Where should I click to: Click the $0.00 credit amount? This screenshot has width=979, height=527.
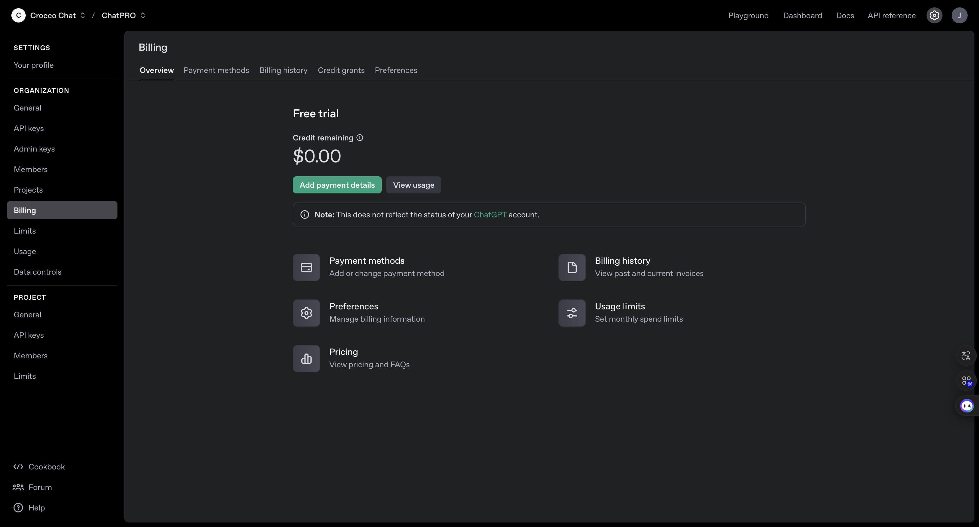pyautogui.click(x=317, y=156)
